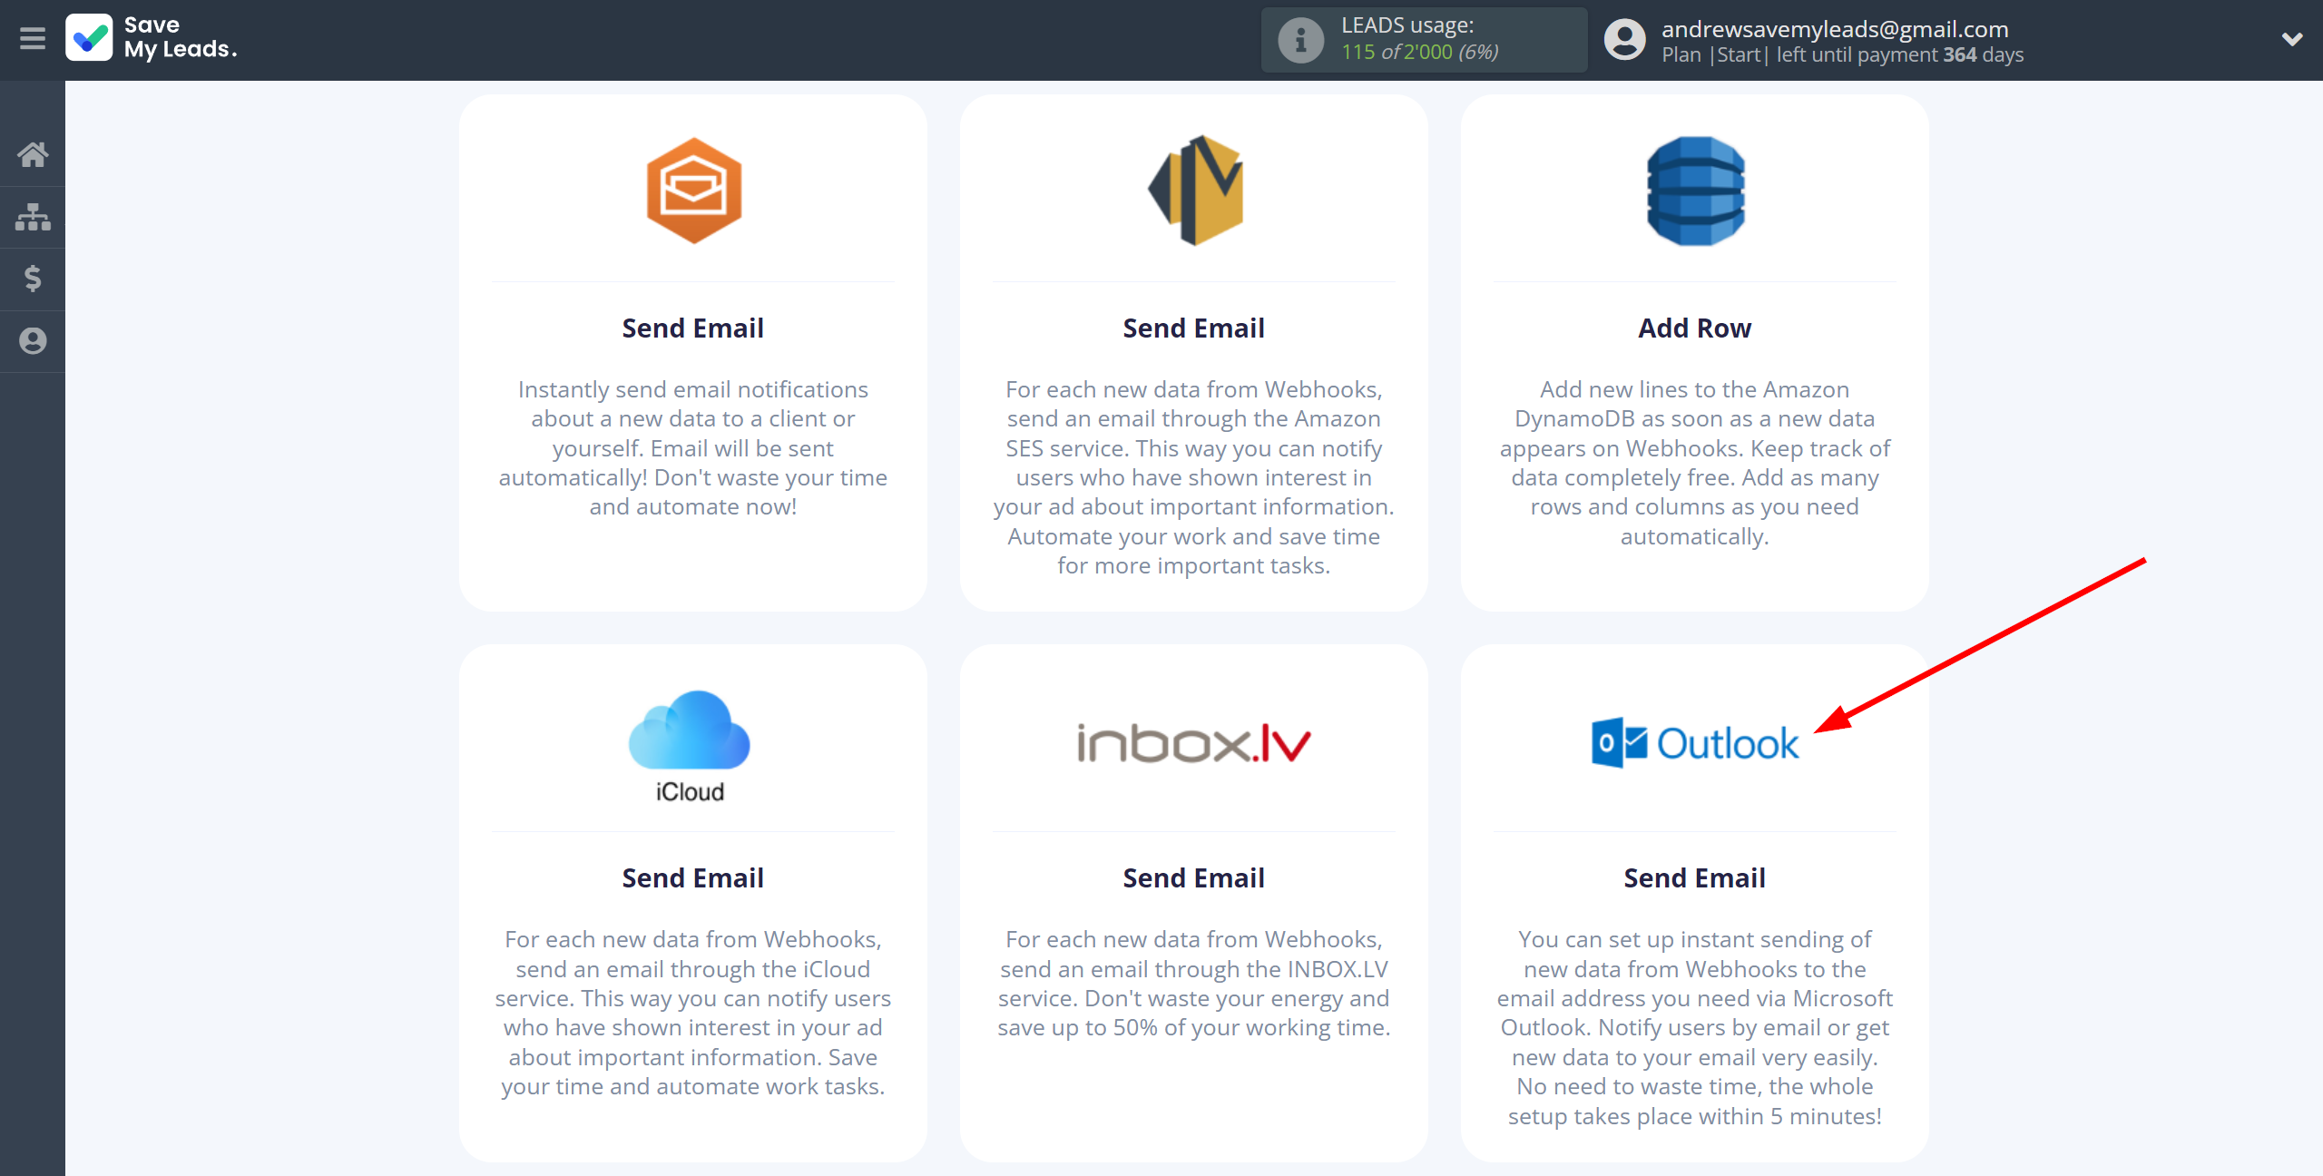2323x1176 pixels.
Task: Click Send Email title of Outlook card
Action: pos(1695,877)
